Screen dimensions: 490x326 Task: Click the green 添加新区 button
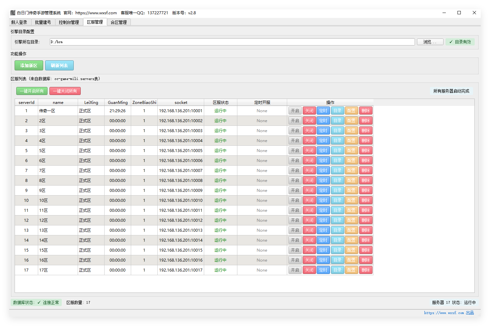pos(29,65)
